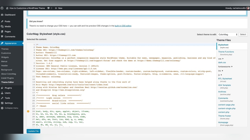Open content-page.php file
250x140 pixels.
click(226, 105)
